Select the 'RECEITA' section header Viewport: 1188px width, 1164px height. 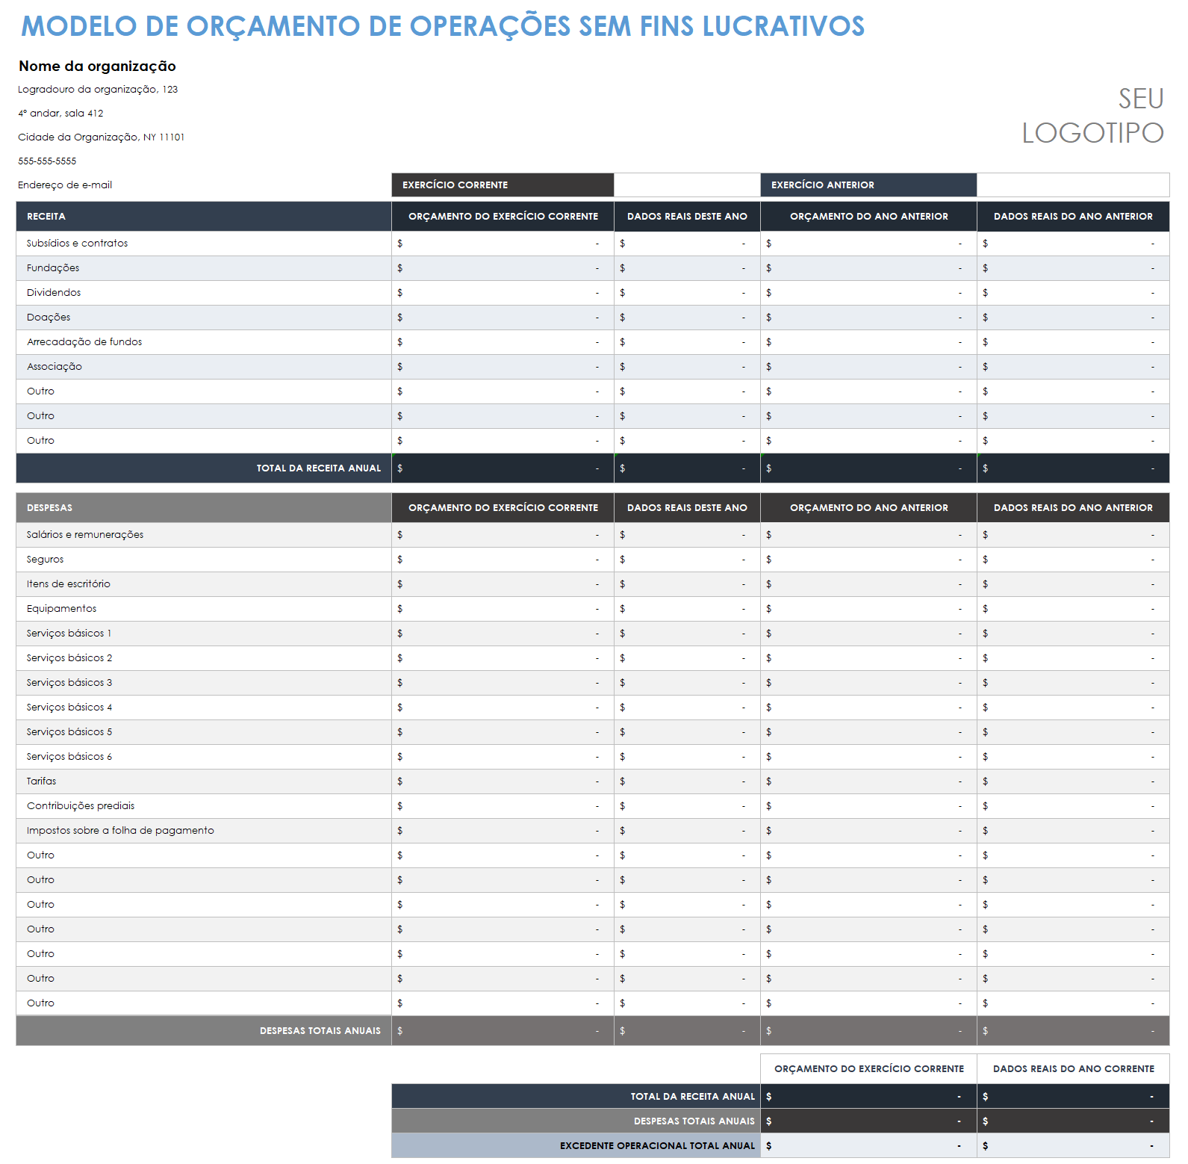coord(204,216)
